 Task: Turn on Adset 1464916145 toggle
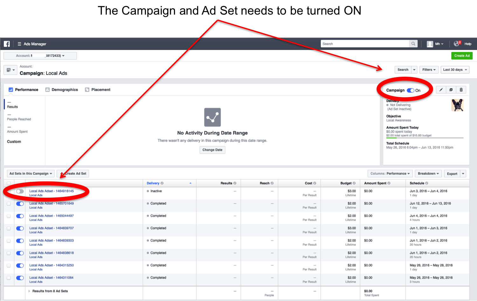click(20, 191)
